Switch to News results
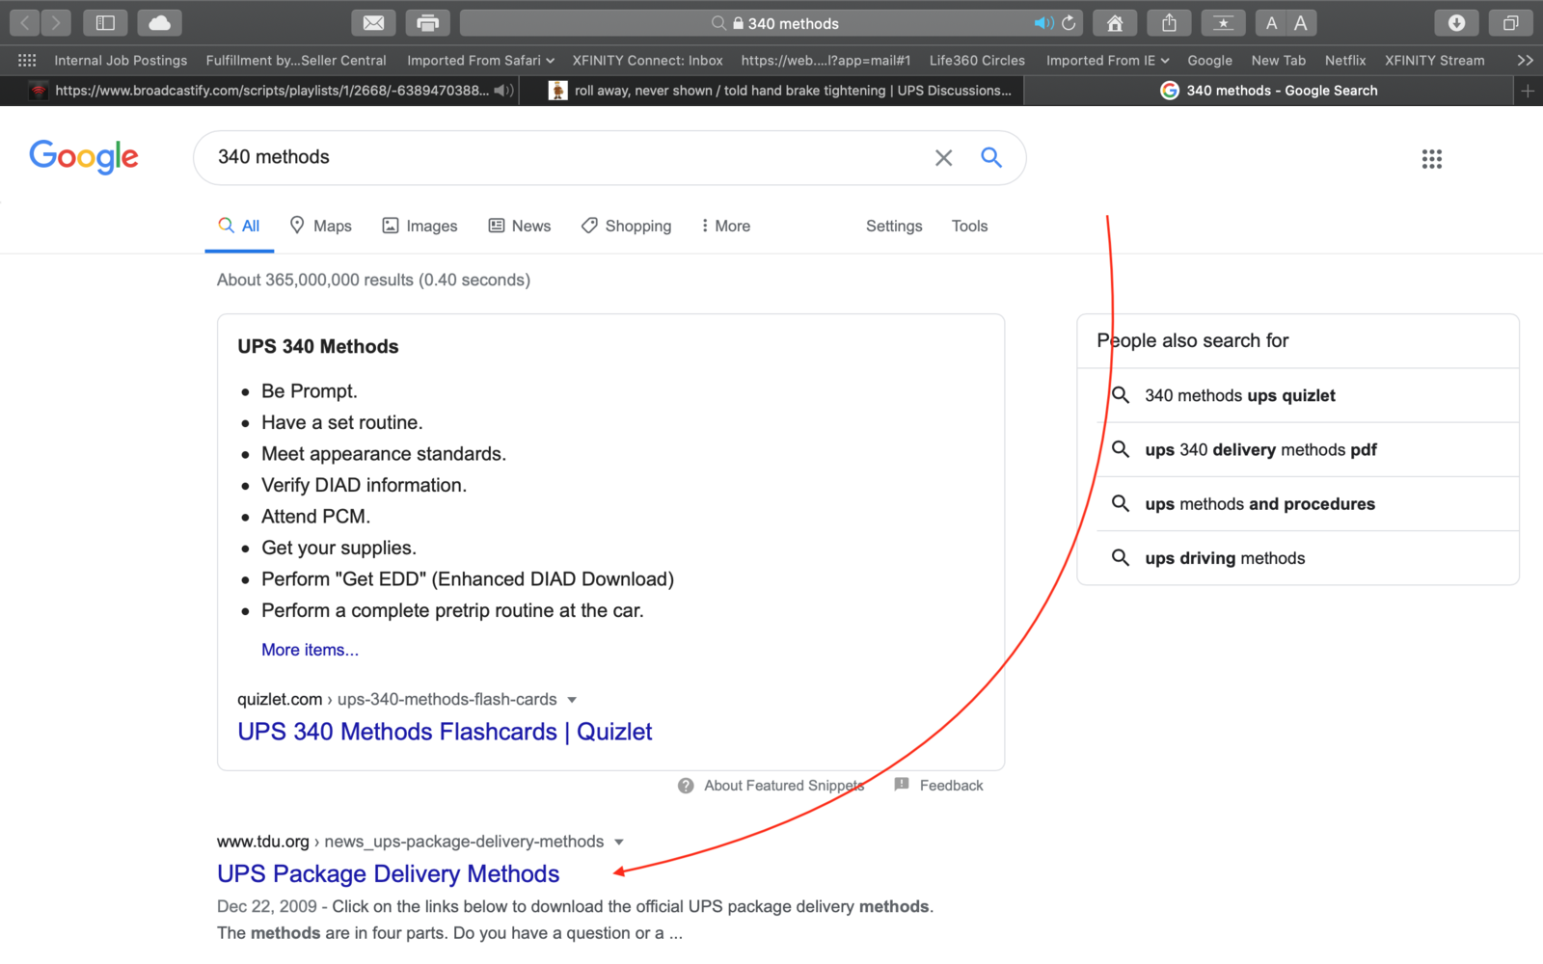This screenshot has height=964, width=1543. pyautogui.click(x=520, y=226)
